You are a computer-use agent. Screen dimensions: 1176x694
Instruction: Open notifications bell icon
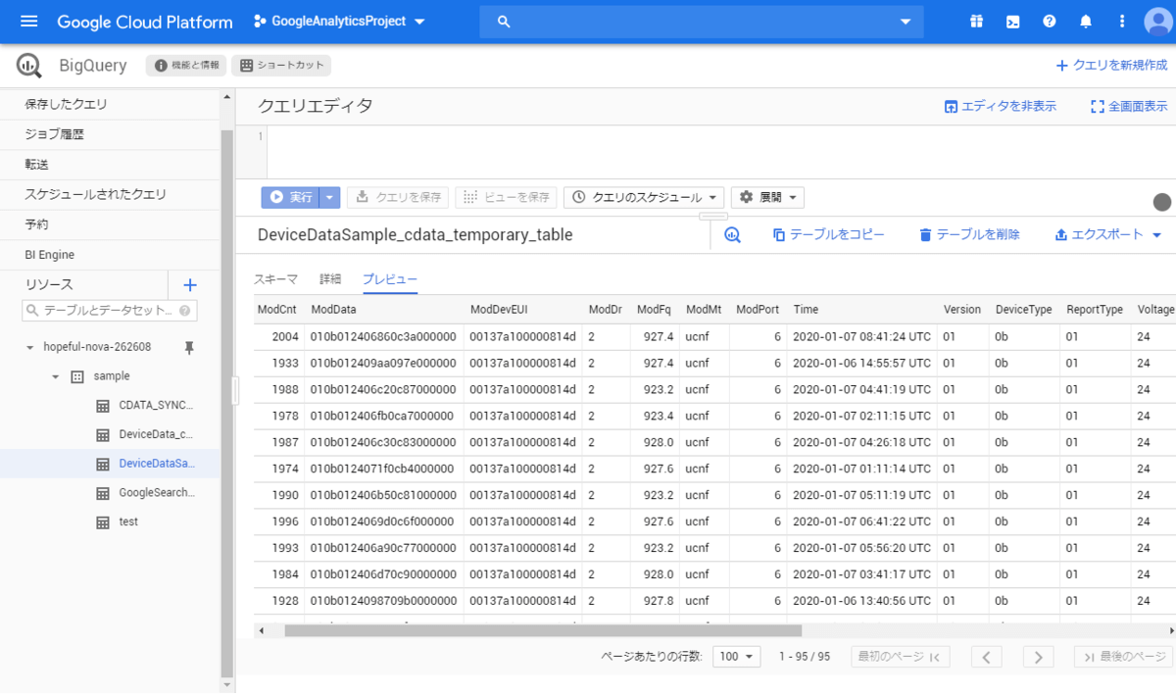pos(1085,22)
